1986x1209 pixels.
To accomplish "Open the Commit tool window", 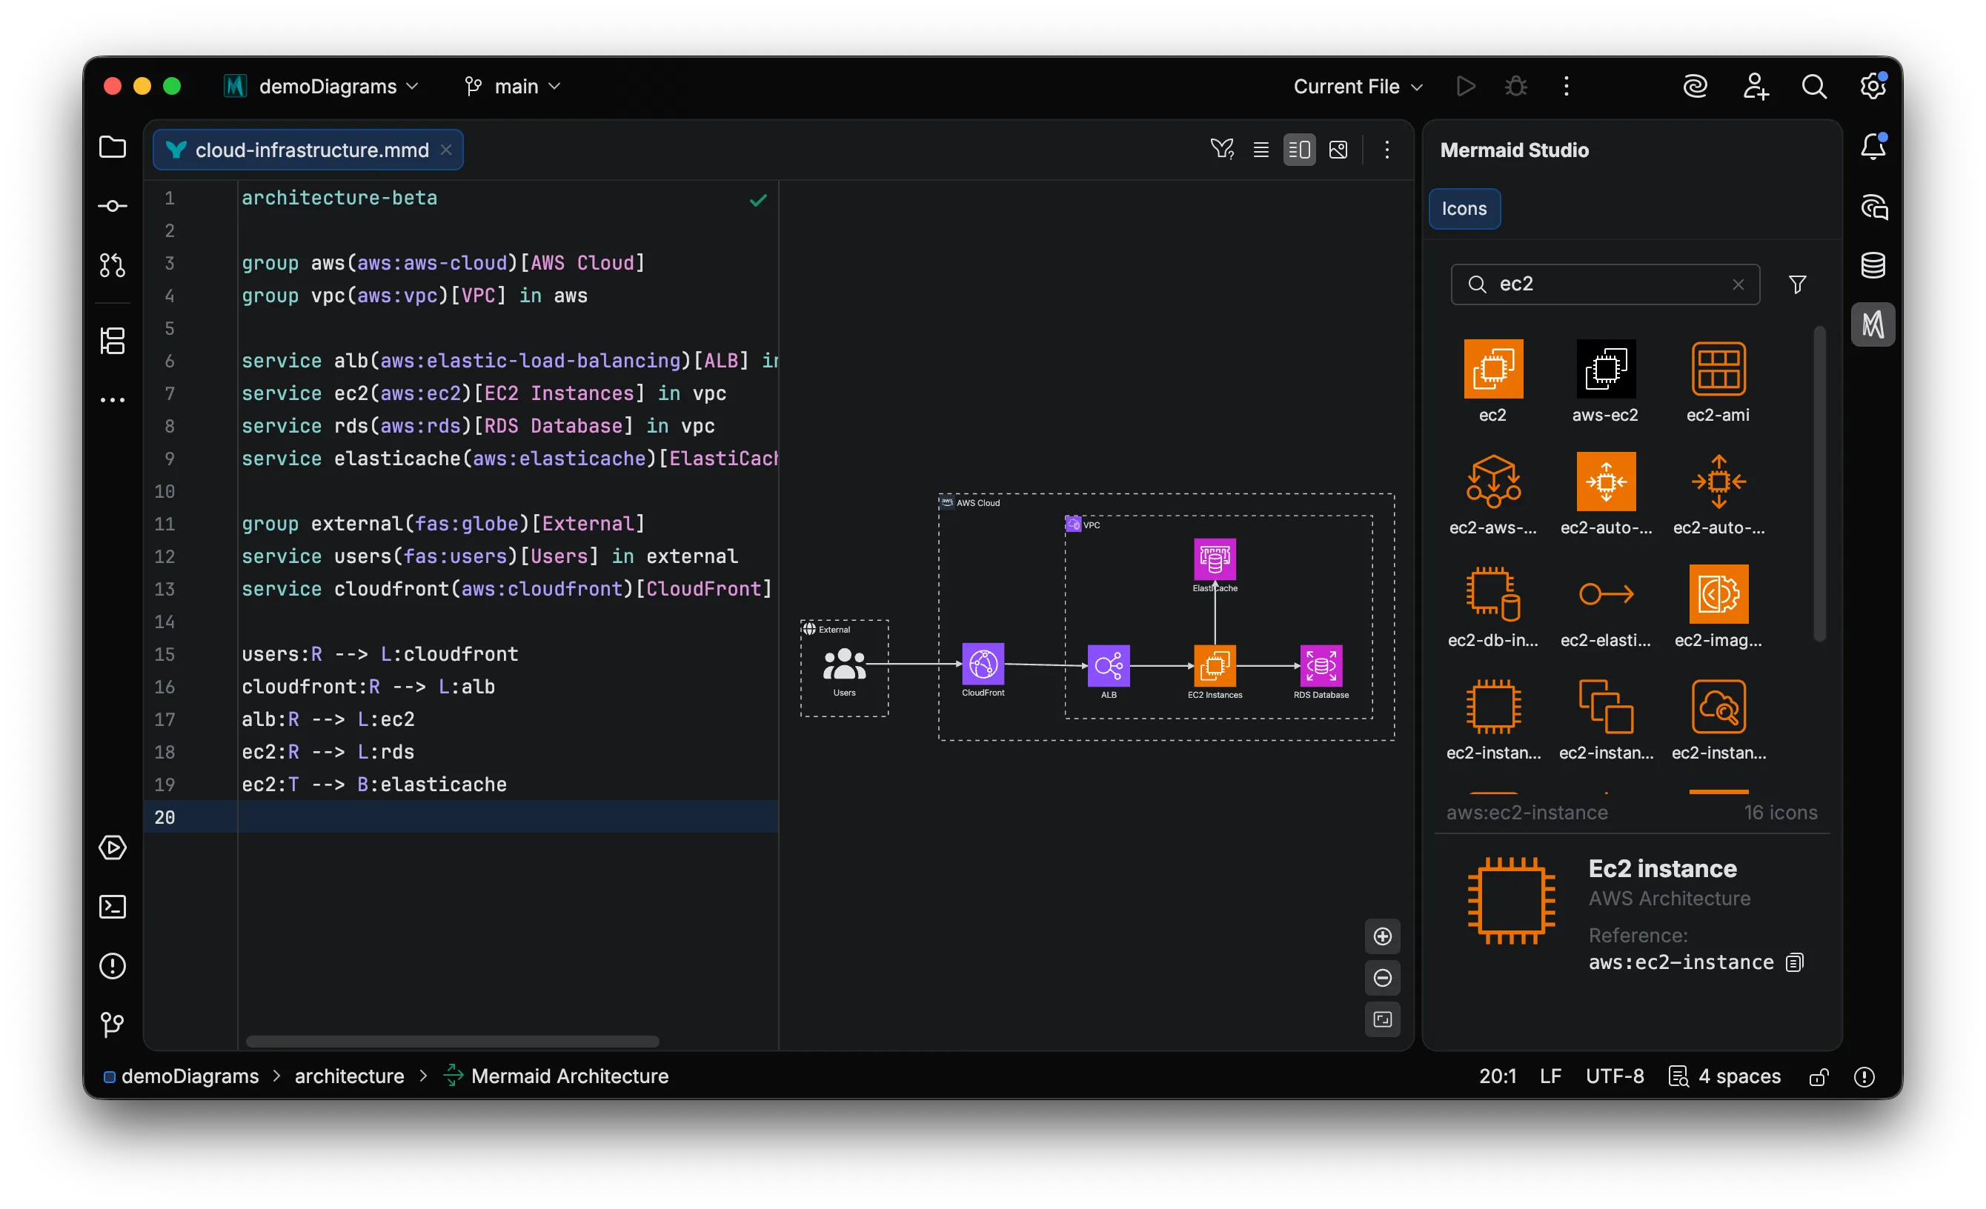I will point(112,205).
